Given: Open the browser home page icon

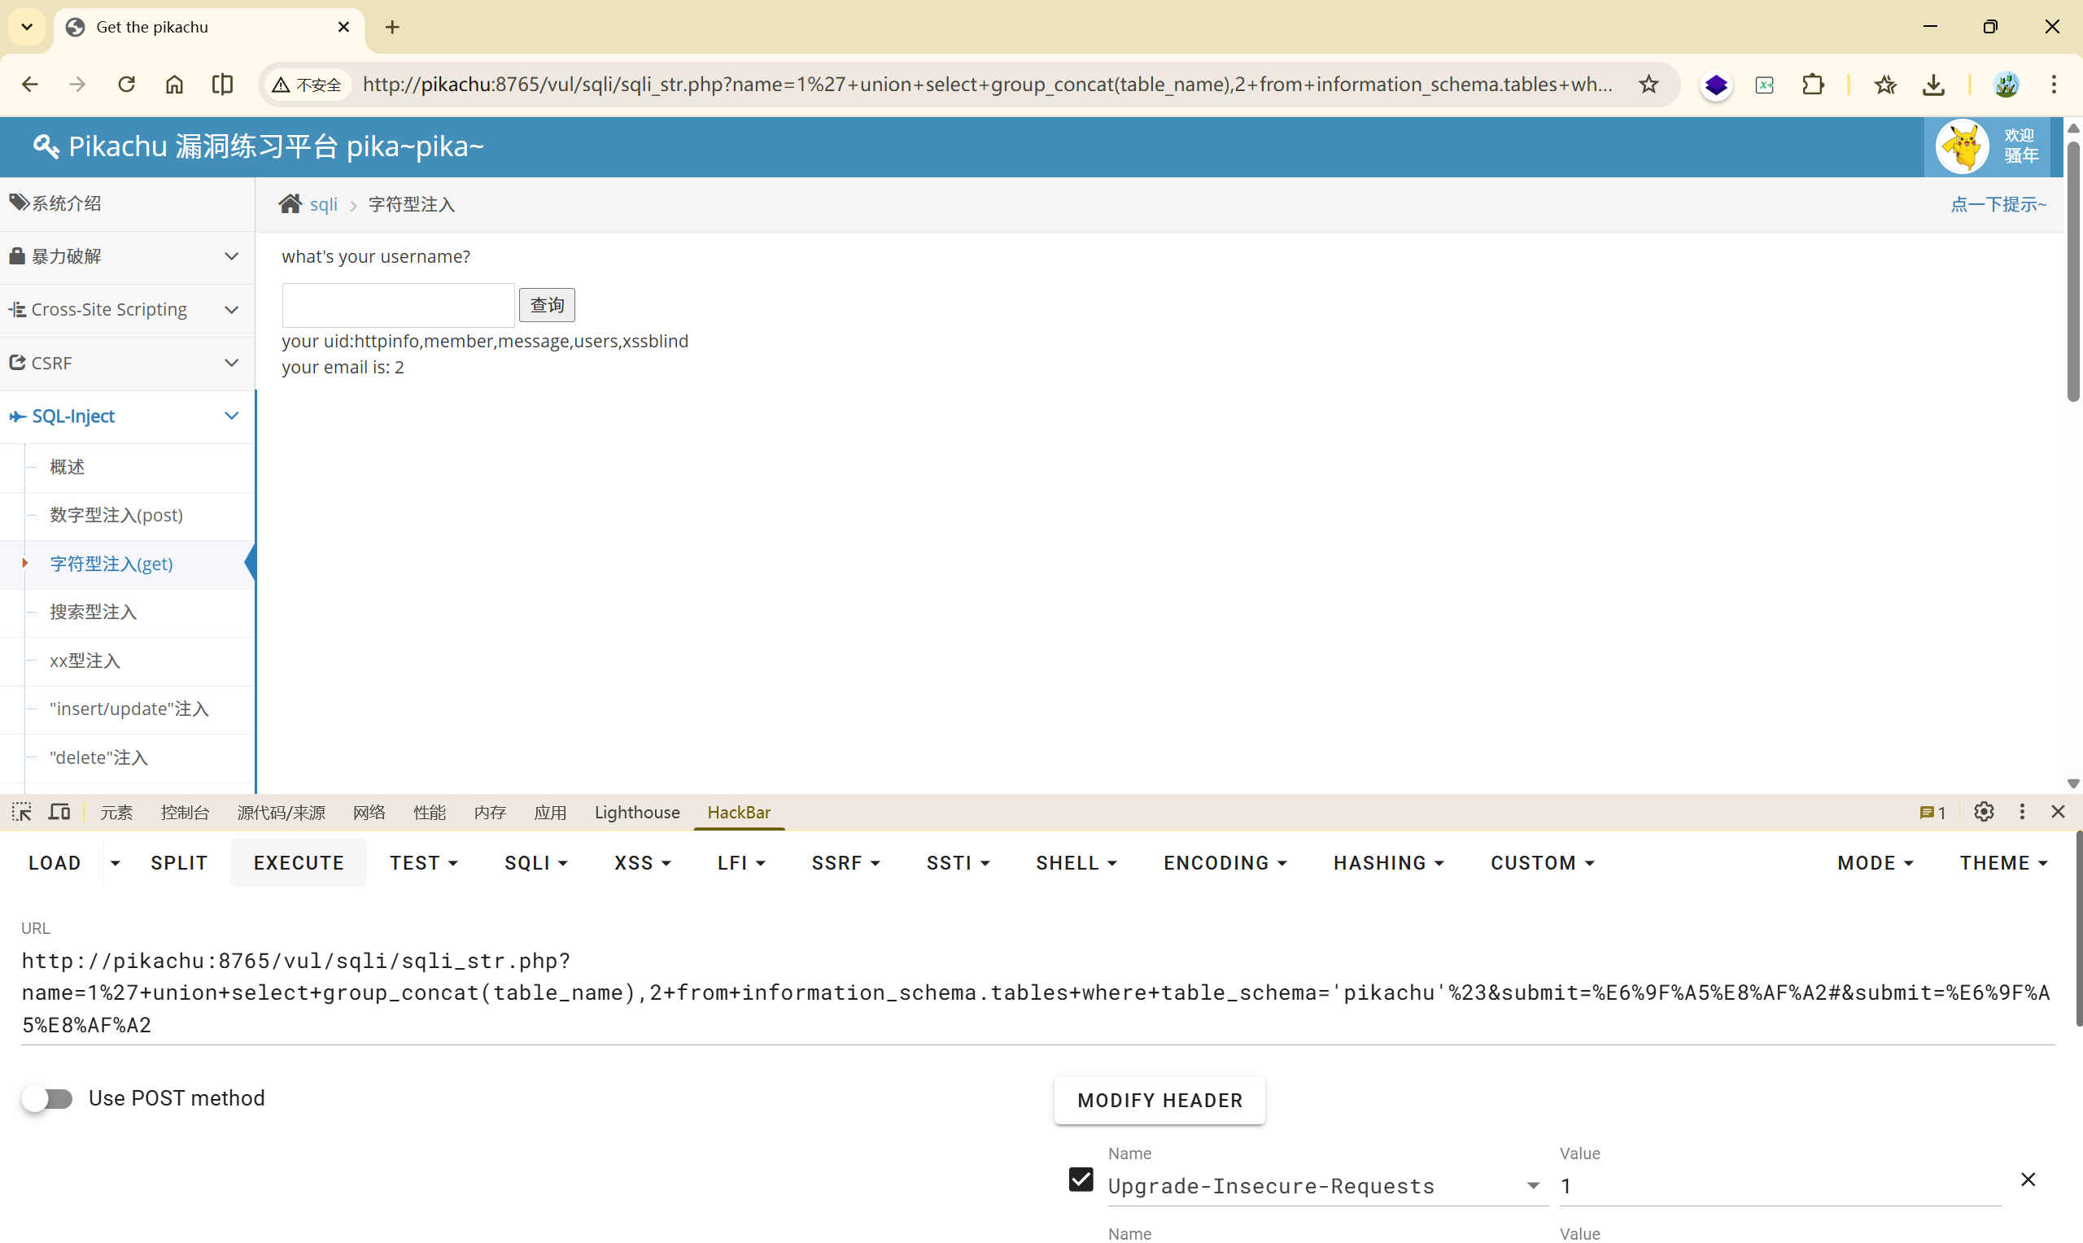Looking at the screenshot, I should point(174,84).
